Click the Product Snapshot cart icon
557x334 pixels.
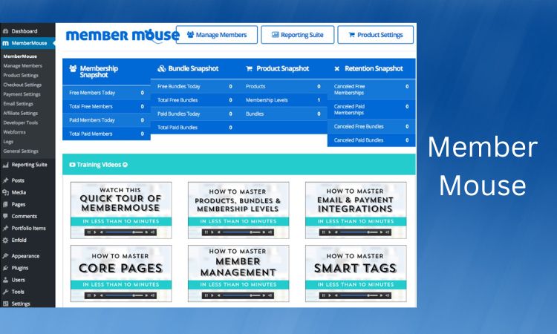pos(250,69)
